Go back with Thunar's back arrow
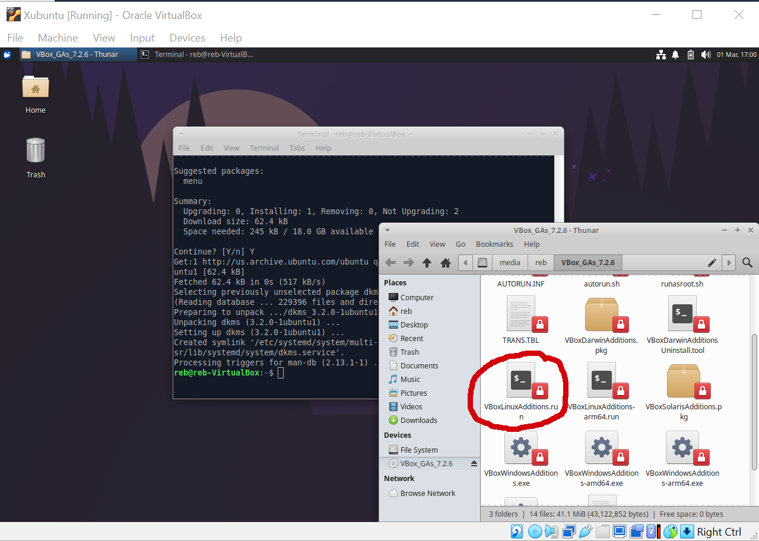This screenshot has height=541, width=759. tap(390, 262)
